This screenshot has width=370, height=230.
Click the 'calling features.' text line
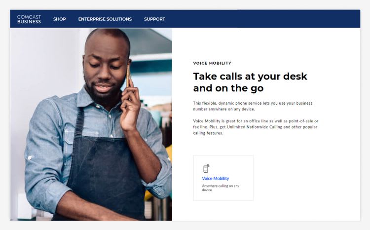208,133
